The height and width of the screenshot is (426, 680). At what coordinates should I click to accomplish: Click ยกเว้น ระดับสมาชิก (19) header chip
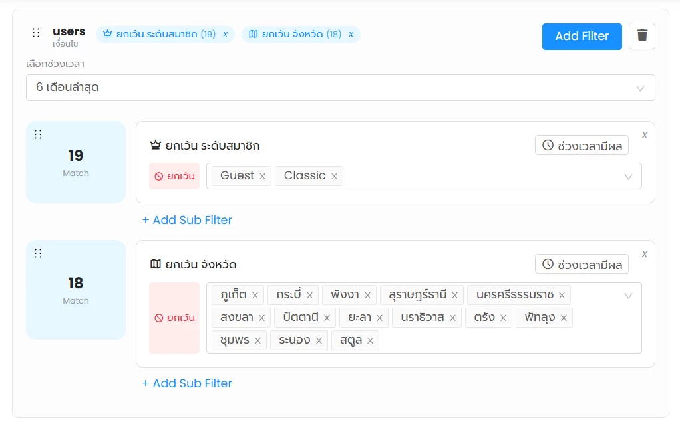160,34
